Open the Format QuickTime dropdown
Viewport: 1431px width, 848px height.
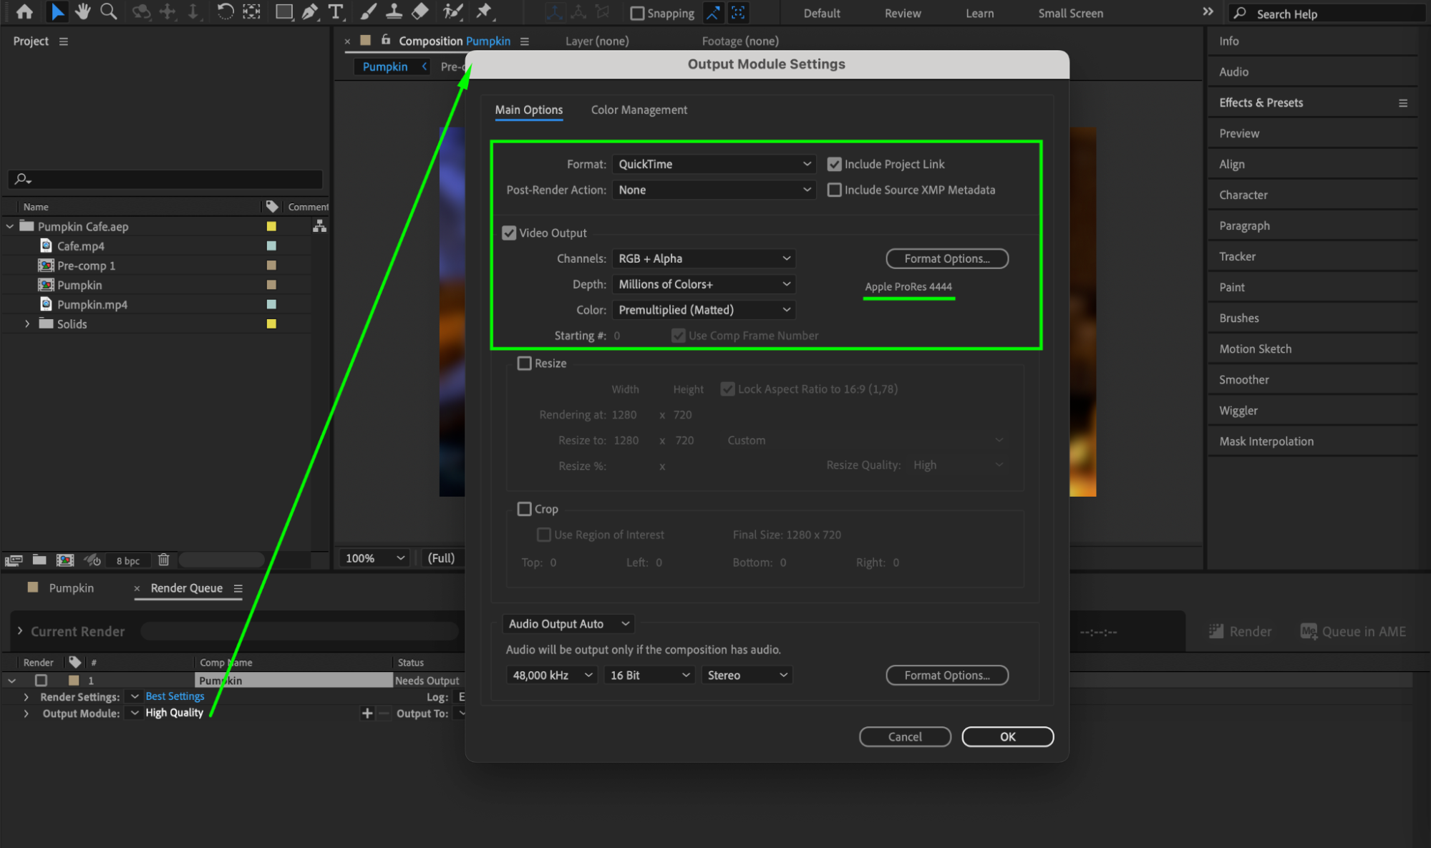coord(714,165)
